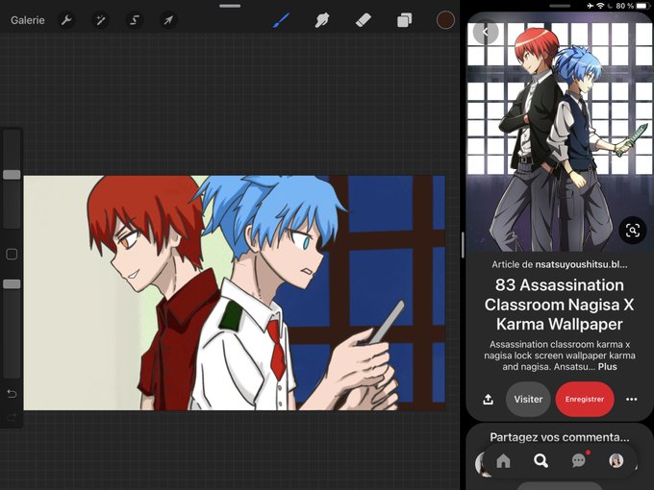The image size is (654, 490).
Task: Open the Adjustments magic wand menu
Action: (x=101, y=20)
